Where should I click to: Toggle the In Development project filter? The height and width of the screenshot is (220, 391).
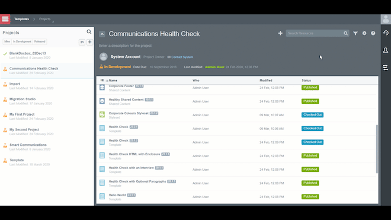coord(22,42)
